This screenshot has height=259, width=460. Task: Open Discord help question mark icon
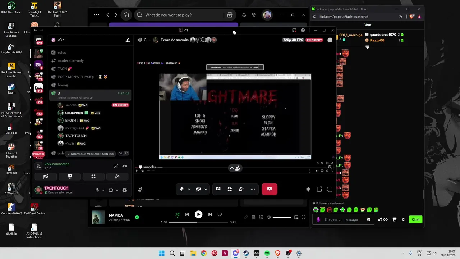[x=303, y=30]
